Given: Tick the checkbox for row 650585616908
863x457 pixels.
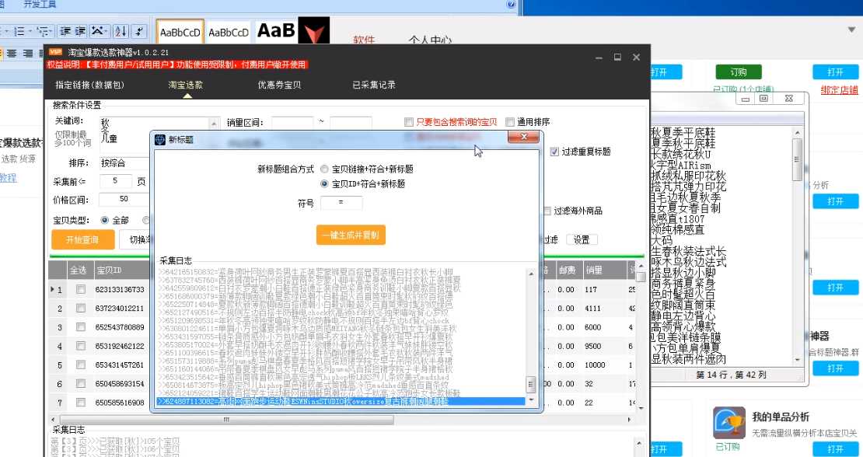Looking at the screenshot, I should point(81,402).
